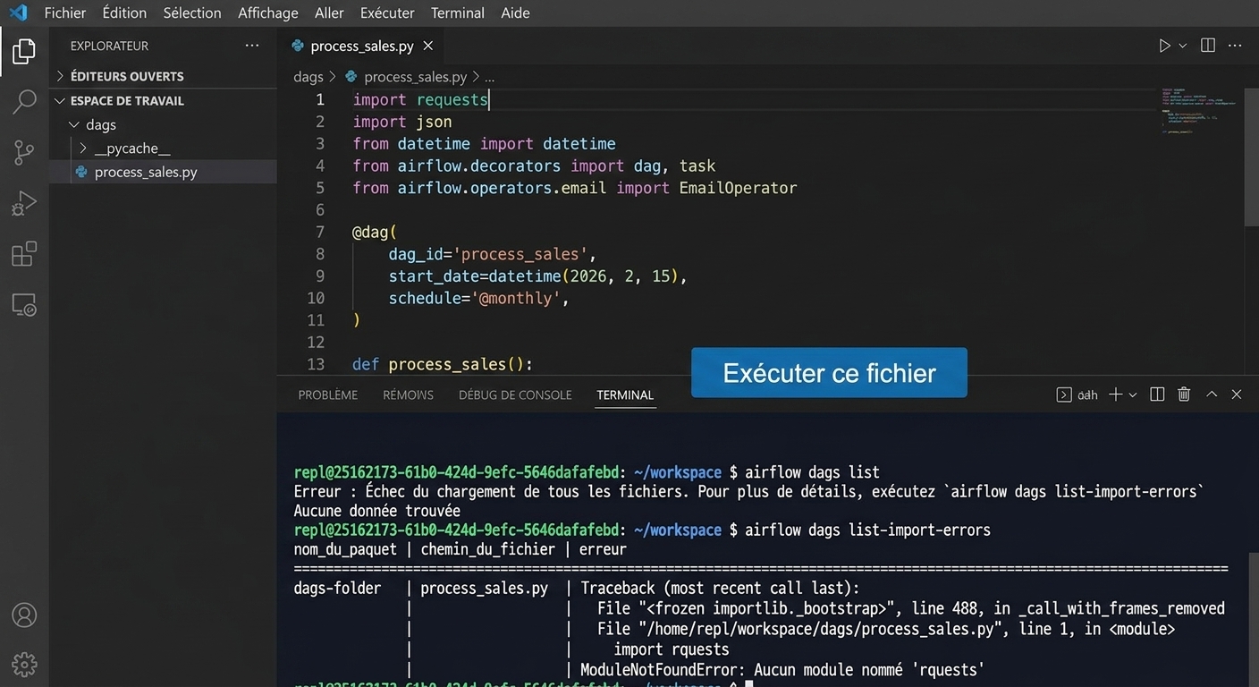Click the 'airflow dags list-import-errors' command
Viewport: 1259px width, 687px height.
pyautogui.click(x=867, y=530)
